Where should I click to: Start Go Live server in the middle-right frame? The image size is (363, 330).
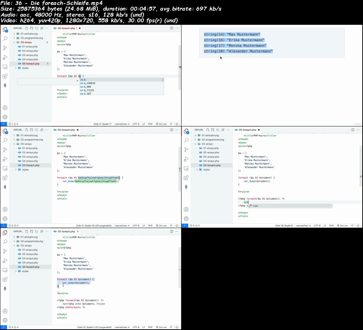(x=344, y=226)
